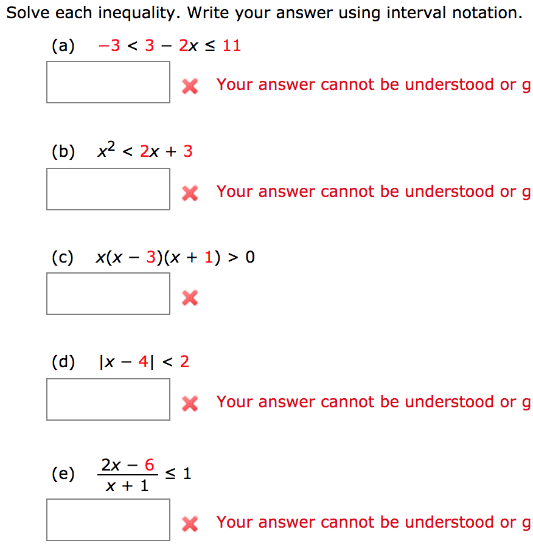Click the error message next to part (d)
The height and width of the screenshot is (552, 533).
[x=372, y=402]
